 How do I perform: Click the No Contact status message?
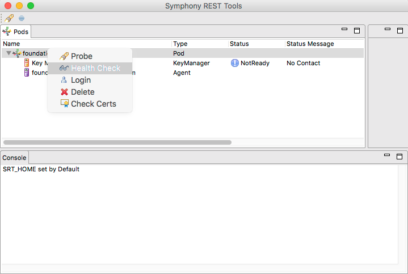(303, 63)
